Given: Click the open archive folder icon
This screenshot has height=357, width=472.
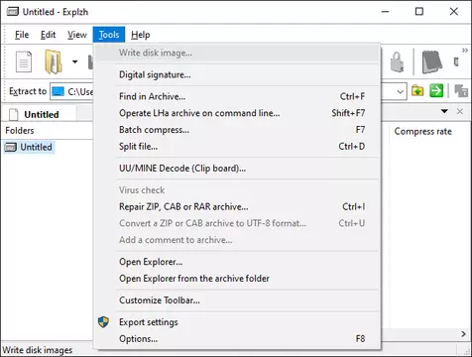Looking at the screenshot, I should (54, 61).
